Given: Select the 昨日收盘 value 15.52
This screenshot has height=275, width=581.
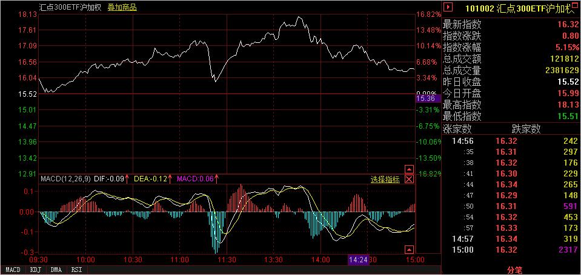Looking at the screenshot, I should 568,82.
